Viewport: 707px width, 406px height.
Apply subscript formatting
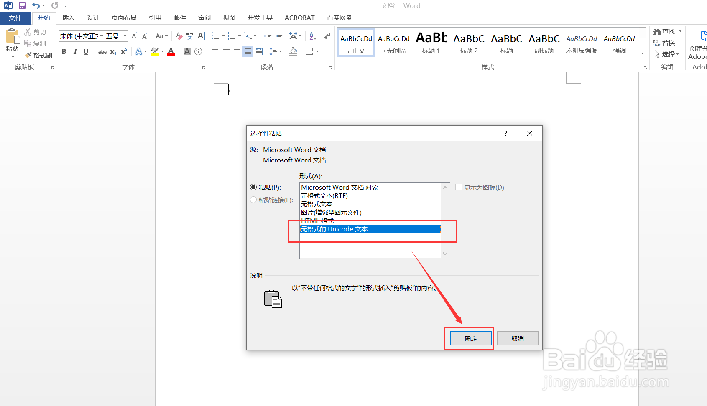click(x=113, y=51)
